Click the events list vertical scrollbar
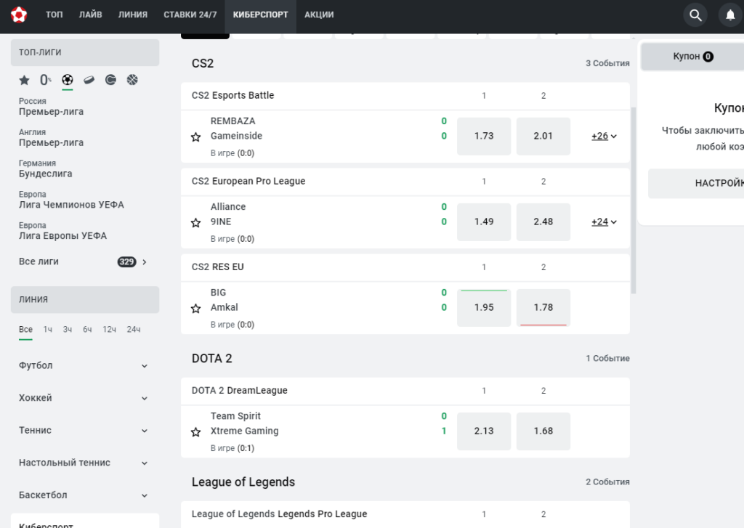Image resolution: width=744 pixels, height=528 pixels. pyautogui.click(x=633, y=200)
